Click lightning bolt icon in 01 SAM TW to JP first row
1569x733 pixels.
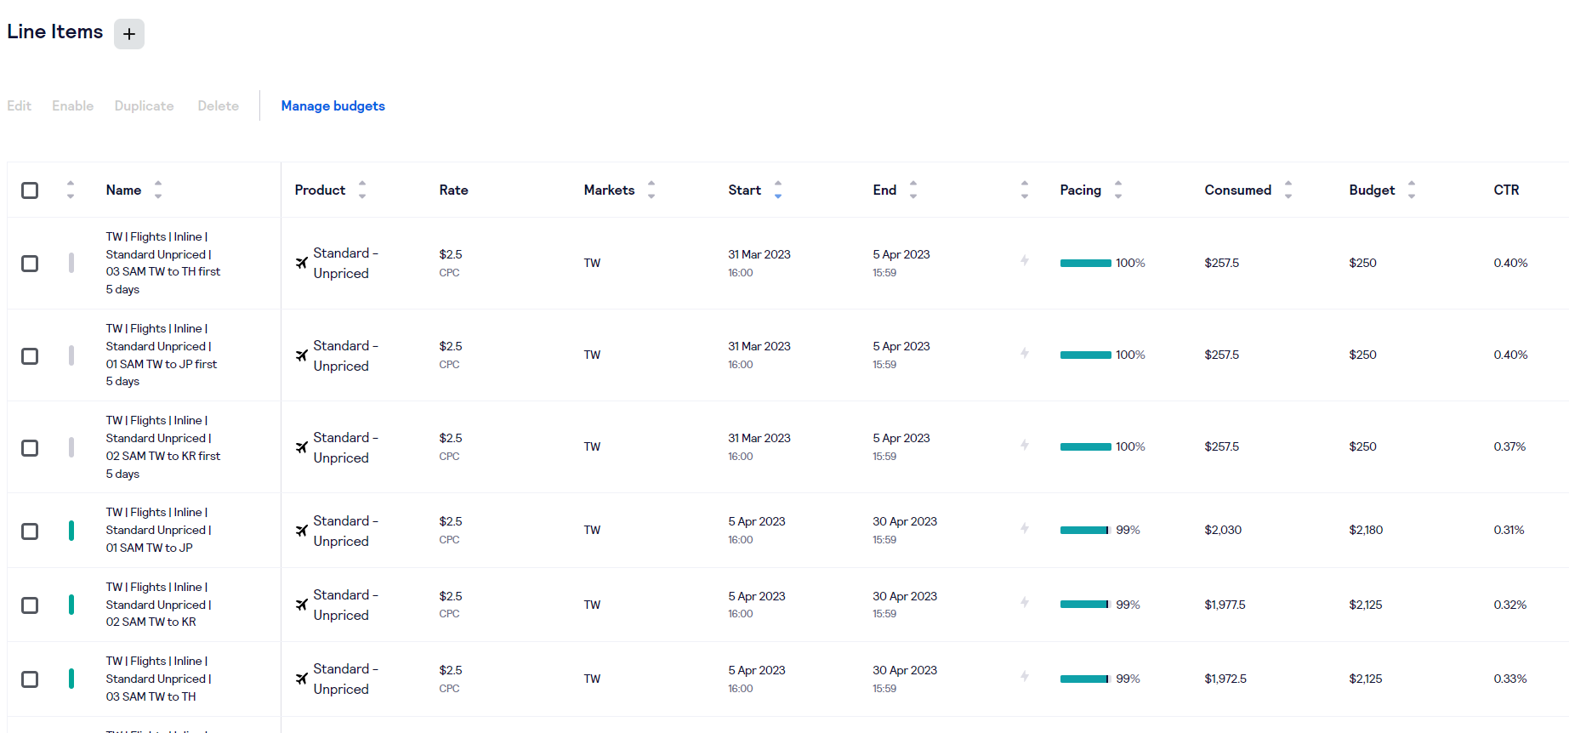point(1025,353)
